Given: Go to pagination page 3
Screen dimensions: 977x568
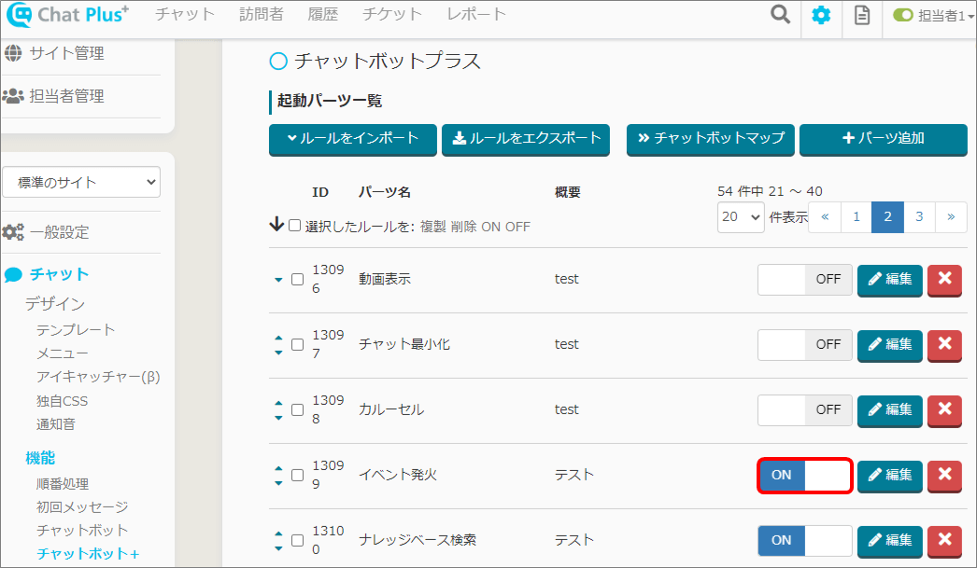Looking at the screenshot, I should pos(919,217).
